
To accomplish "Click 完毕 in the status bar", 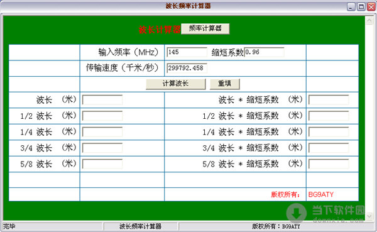I will [9, 226].
